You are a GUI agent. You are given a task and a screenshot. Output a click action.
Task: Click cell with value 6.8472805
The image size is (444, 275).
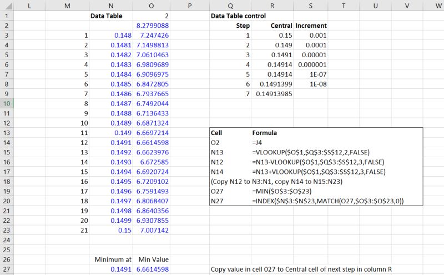pyautogui.click(x=152, y=84)
